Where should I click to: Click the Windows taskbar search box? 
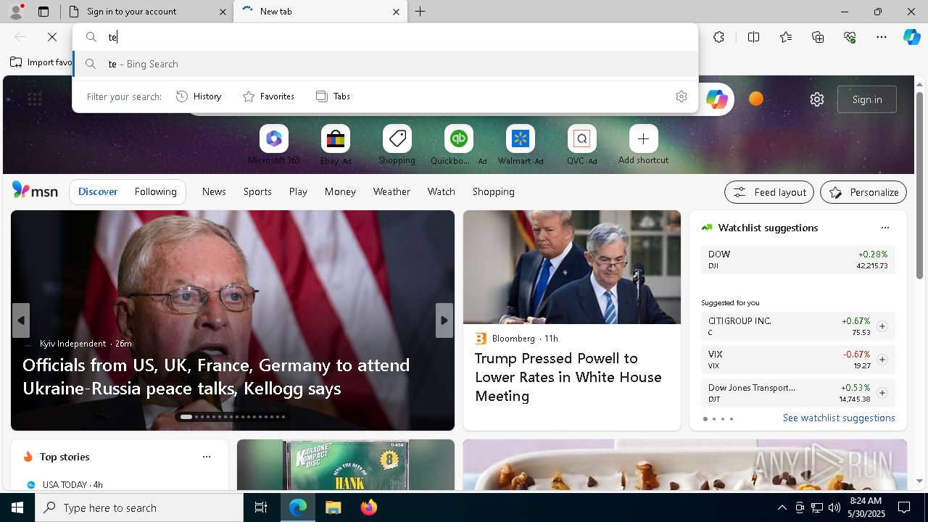pos(139,507)
